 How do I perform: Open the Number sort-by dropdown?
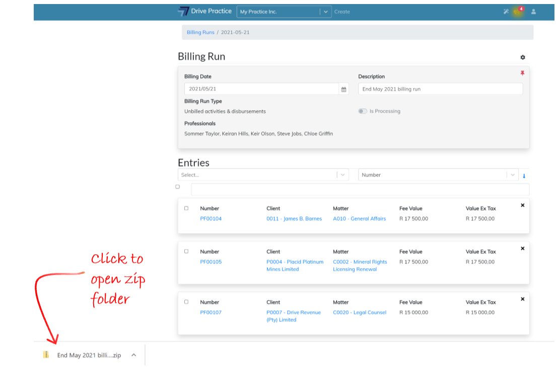[513, 175]
